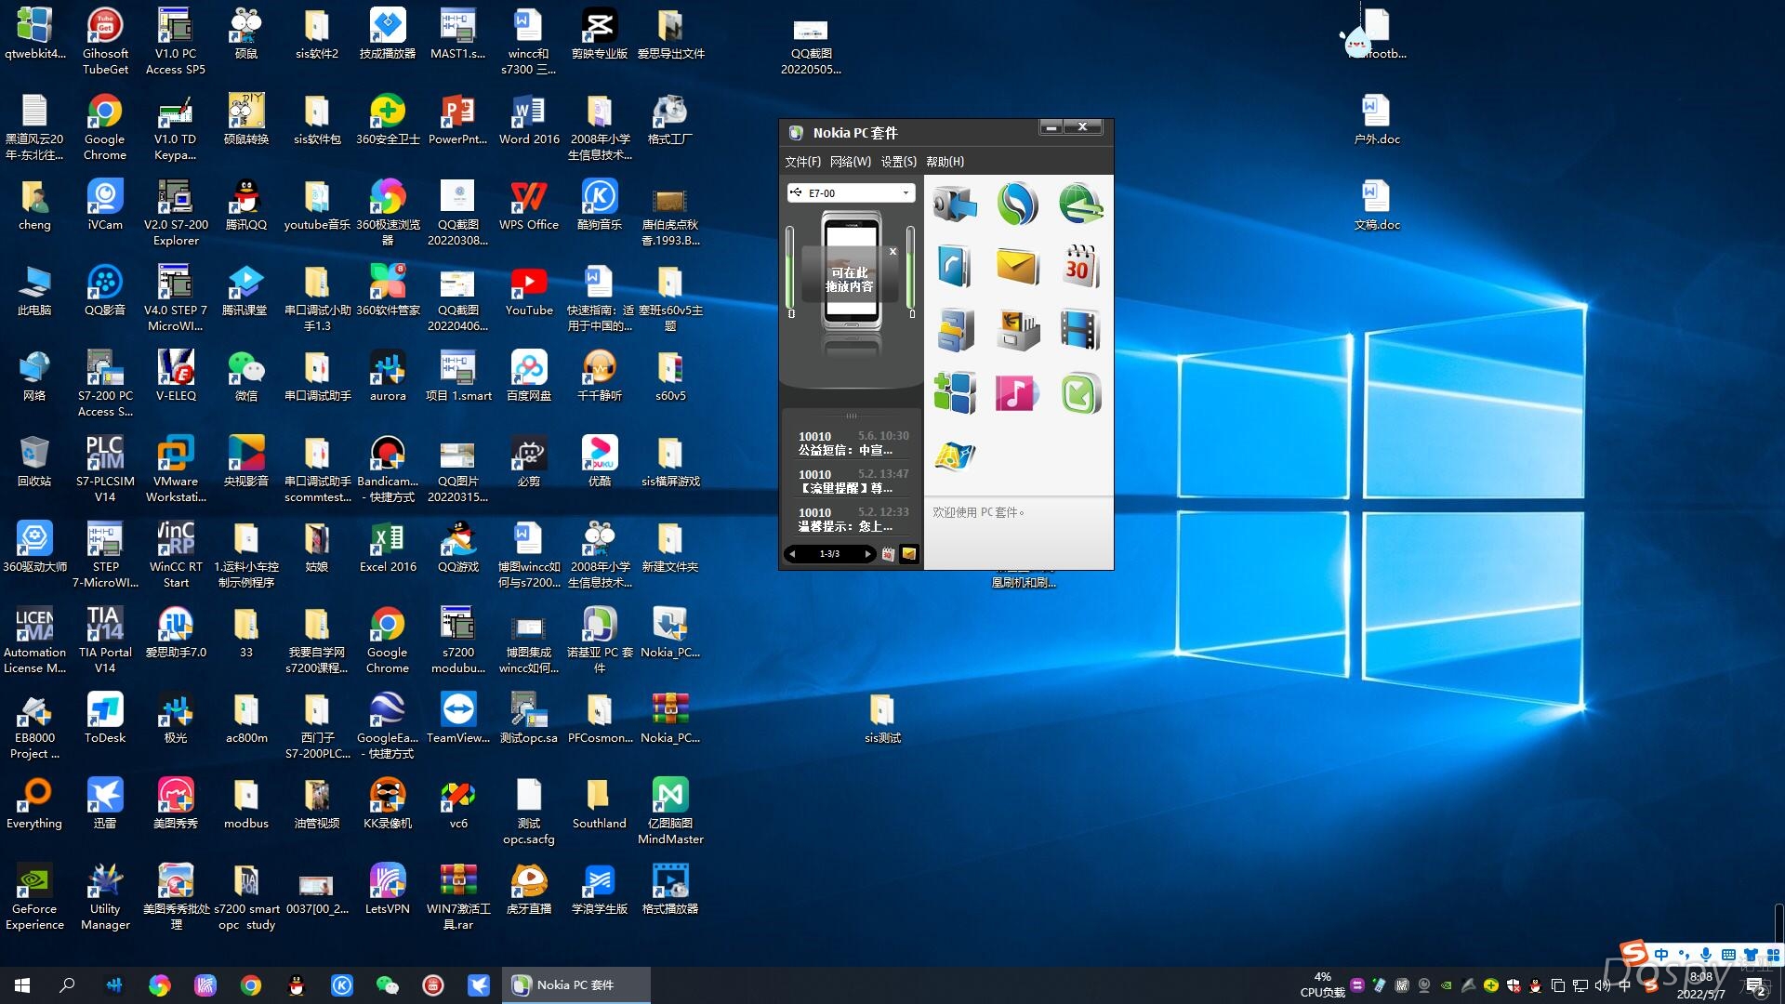The height and width of the screenshot is (1004, 1785).
Task: Open the notification center icon
Action: pyautogui.click(x=1755, y=985)
